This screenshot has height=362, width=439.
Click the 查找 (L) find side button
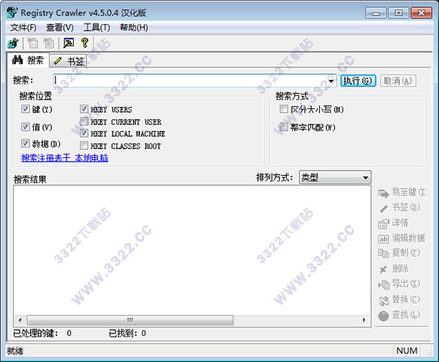(x=399, y=315)
